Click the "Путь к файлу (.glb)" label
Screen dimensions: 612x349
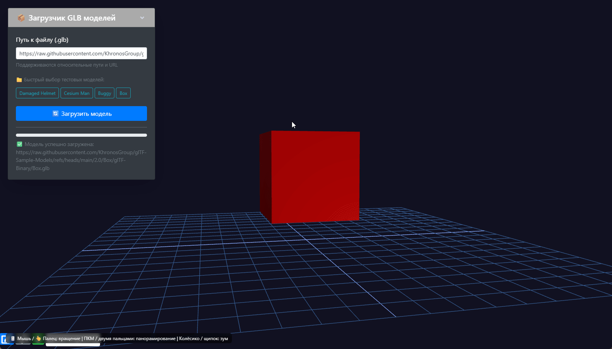point(42,40)
